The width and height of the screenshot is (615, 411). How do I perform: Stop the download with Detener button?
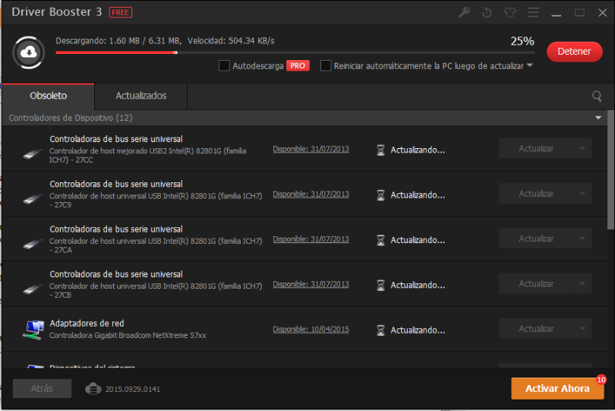pyautogui.click(x=574, y=52)
